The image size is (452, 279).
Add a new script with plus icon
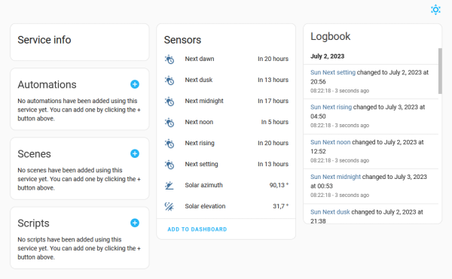[135, 223]
